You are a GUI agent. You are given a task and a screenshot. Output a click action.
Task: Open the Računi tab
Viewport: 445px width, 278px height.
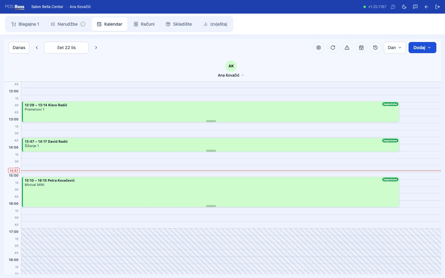[144, 24]
